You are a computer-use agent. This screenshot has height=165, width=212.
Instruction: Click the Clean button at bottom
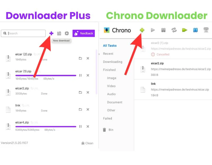(x=87, y=143)
